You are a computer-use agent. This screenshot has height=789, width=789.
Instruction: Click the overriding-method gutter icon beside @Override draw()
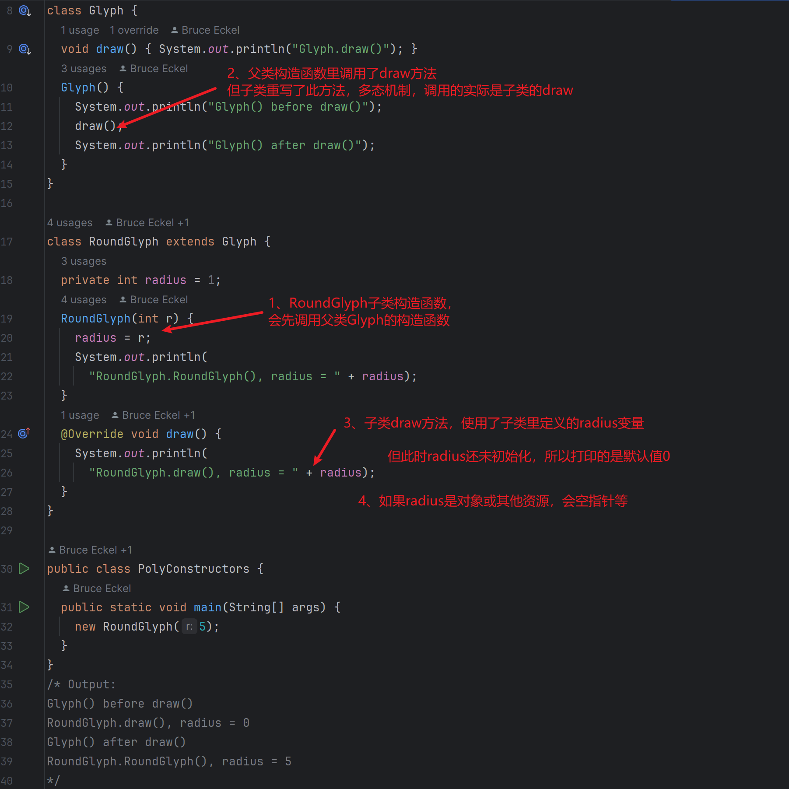coord(24,433)
